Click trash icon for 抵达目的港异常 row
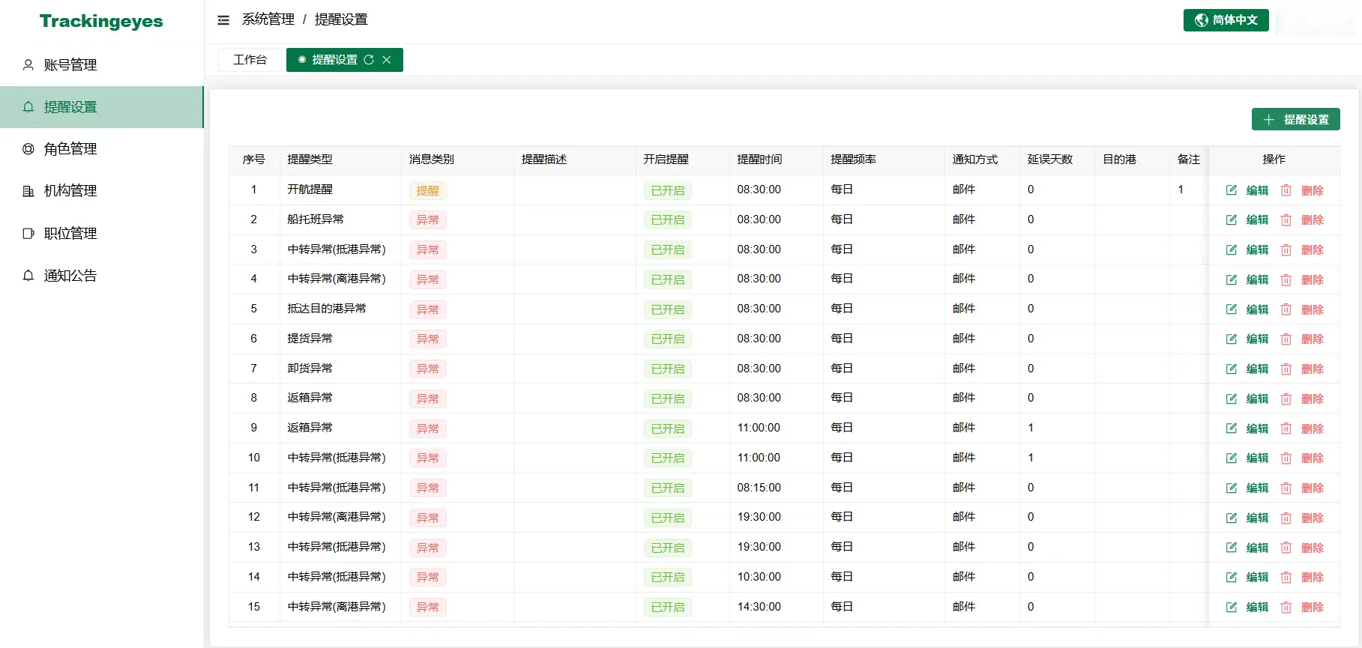1362x648 pixels. click(x=1286, y=309)
